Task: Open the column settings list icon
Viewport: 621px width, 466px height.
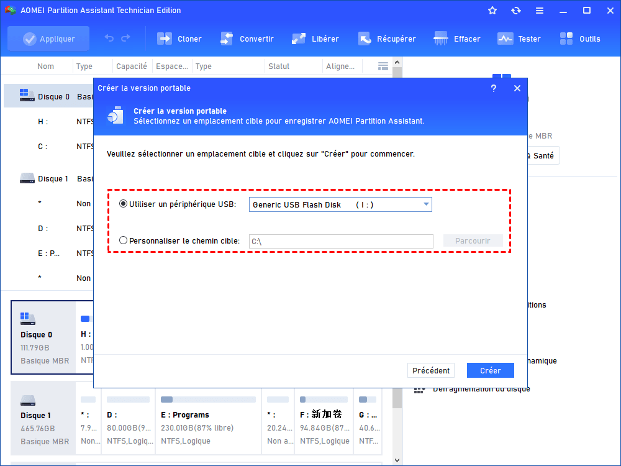Action: 383,66
